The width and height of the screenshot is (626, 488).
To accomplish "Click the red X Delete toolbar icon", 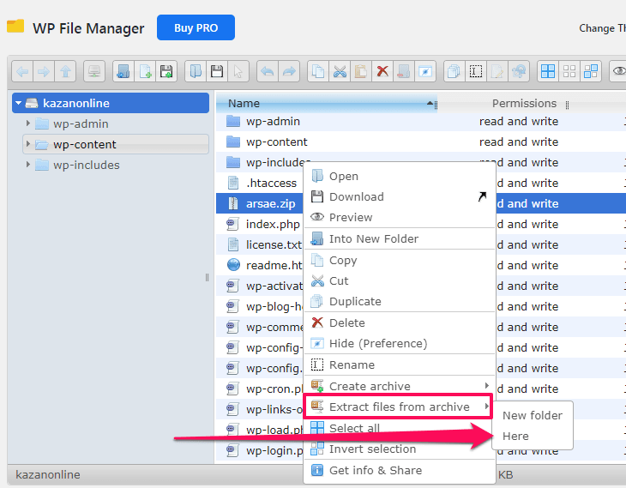I will pos(382,71).
